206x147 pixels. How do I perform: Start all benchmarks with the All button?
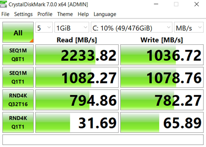18,32
